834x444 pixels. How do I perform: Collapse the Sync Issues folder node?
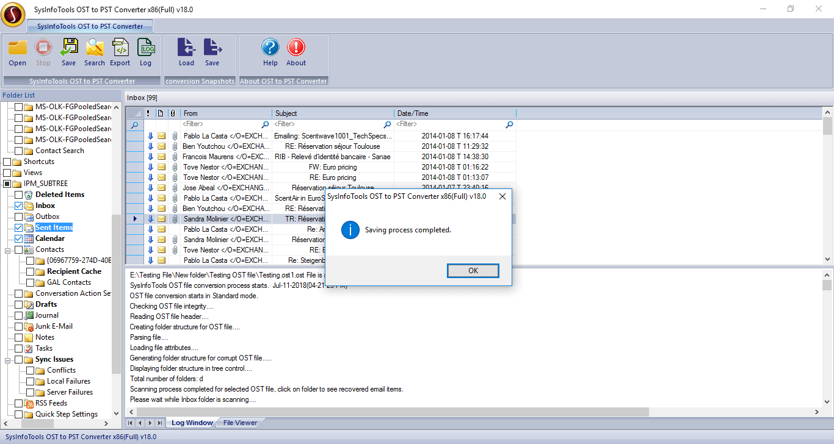pyautogui.click(x=8, y=360)
